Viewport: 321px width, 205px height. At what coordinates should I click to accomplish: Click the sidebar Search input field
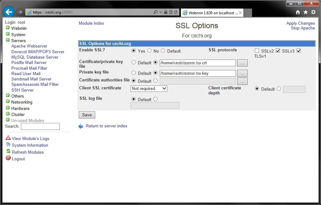[x=40, y=126]
